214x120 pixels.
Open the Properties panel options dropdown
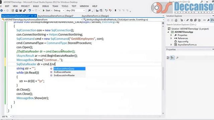(213, 50)
